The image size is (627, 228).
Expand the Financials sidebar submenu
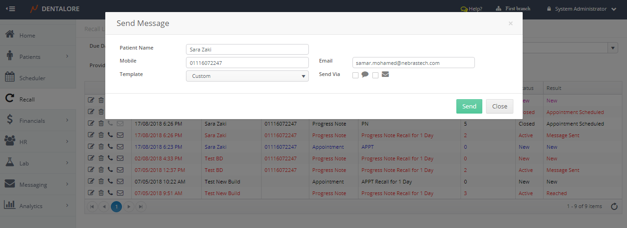point(38,120)
